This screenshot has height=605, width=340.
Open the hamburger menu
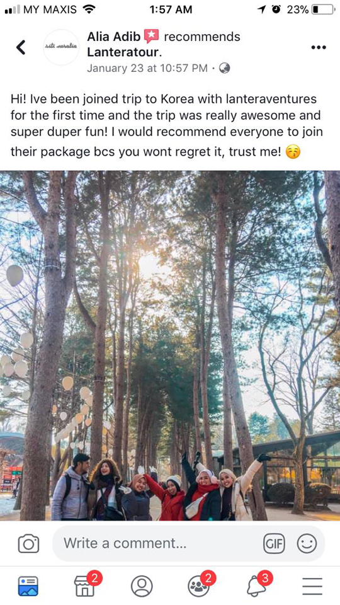coord(312,587)
